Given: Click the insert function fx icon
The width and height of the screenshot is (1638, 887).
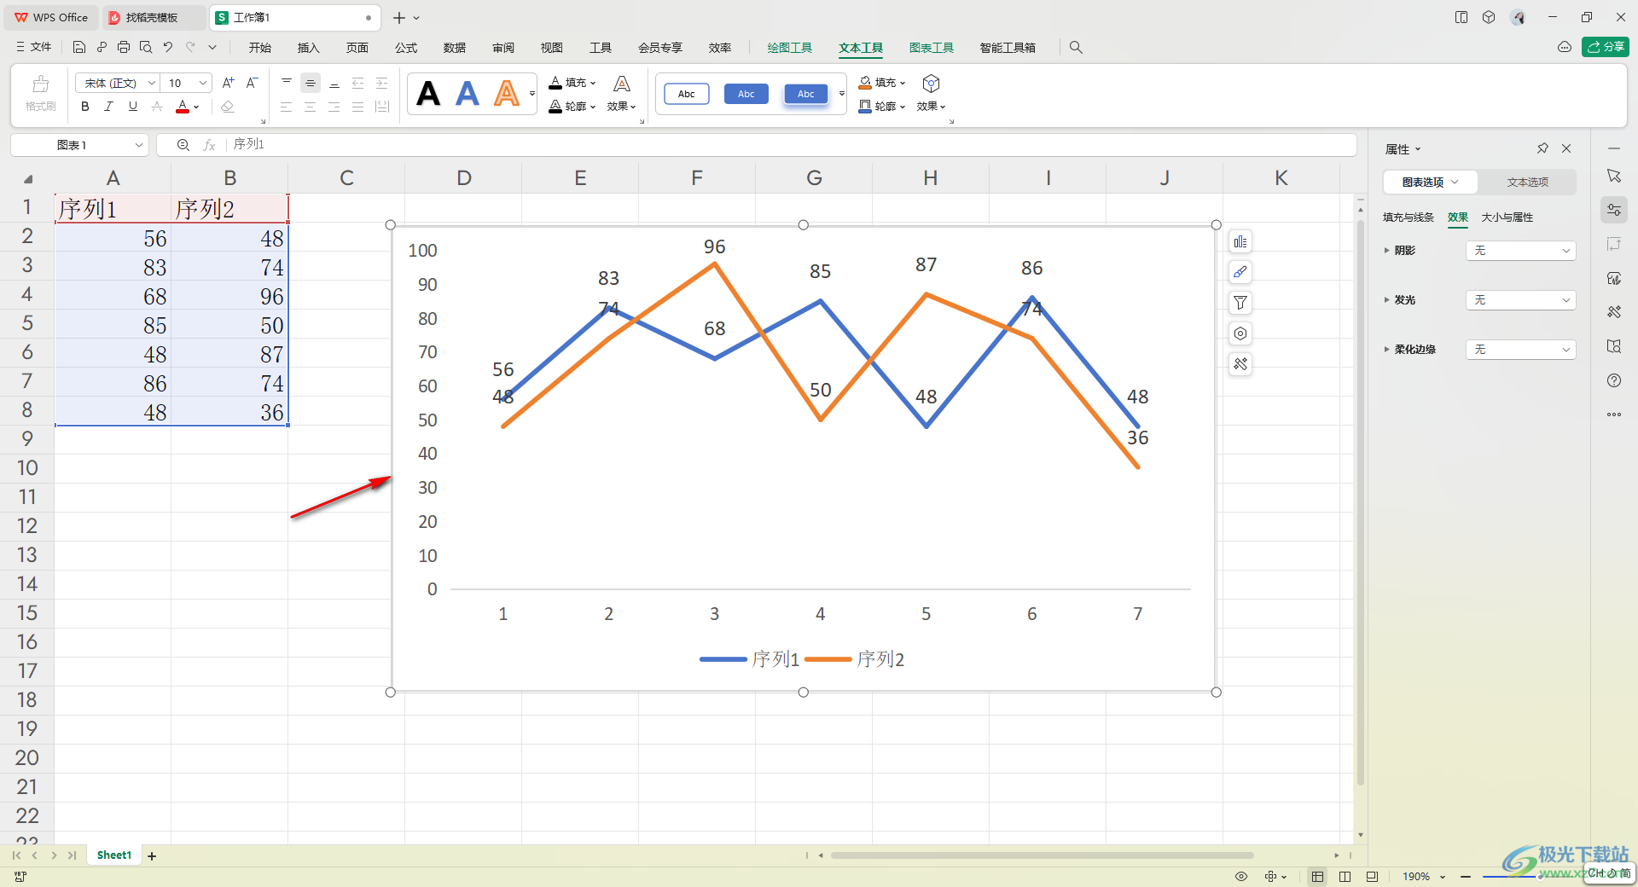Looking at the screenshot, I should point(209,145).
